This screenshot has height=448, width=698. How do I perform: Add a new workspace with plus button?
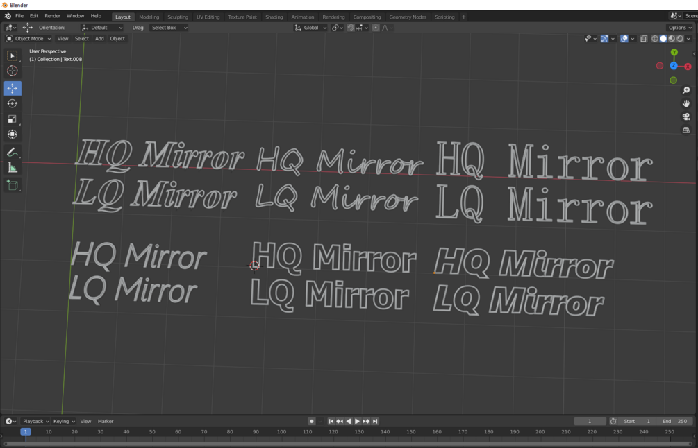coord(463,17)
